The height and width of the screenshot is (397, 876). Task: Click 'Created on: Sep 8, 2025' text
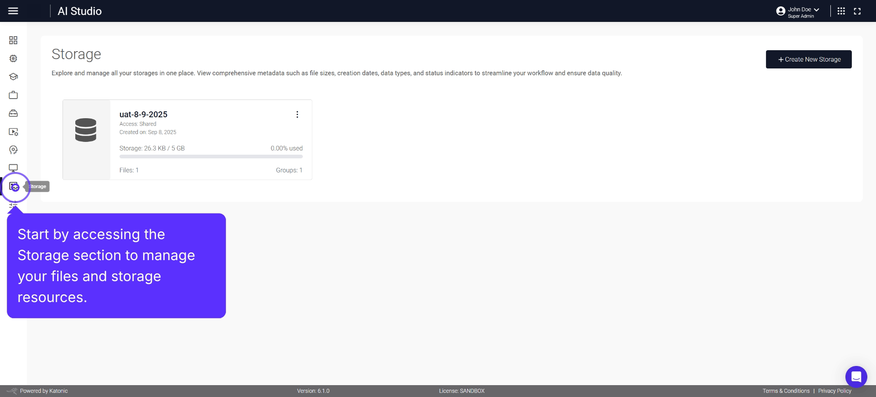coord(148,132)
